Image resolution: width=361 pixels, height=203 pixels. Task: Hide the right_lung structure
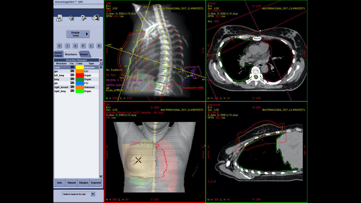point(72,91)
